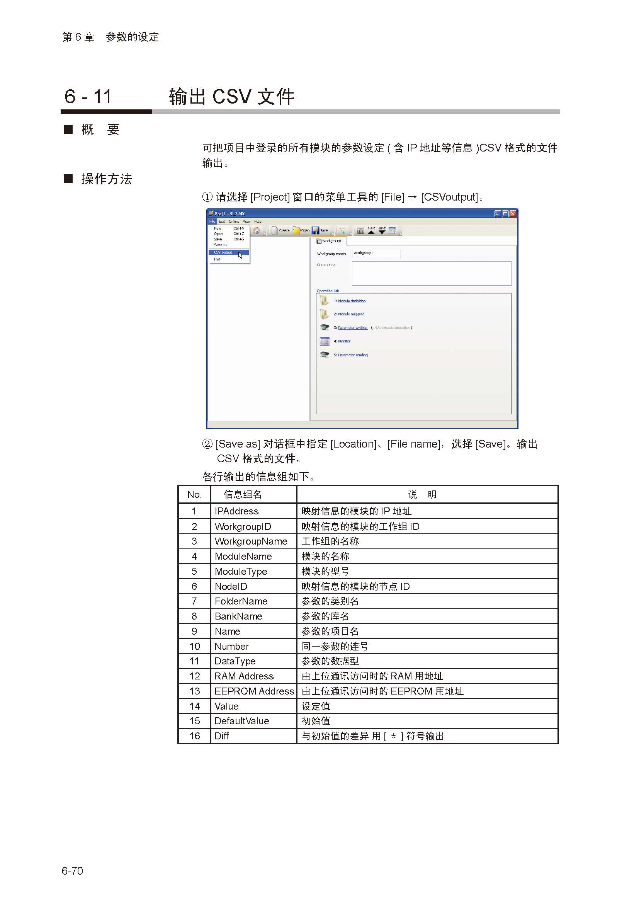The height and width of the screenshot is (904, 639).
Task: Open the Module definition link
Action: pos(352,301)
